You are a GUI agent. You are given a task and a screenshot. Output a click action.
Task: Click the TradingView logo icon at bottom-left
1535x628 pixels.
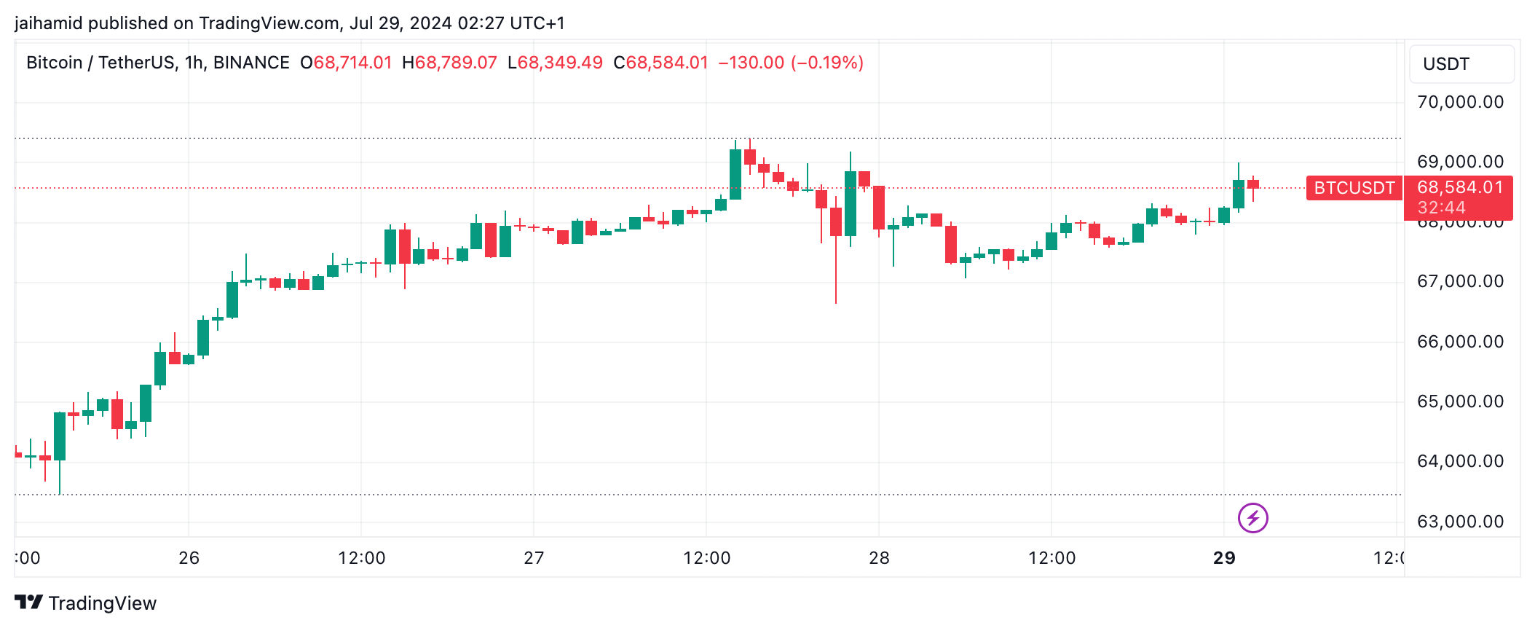(x=28, y=603)
